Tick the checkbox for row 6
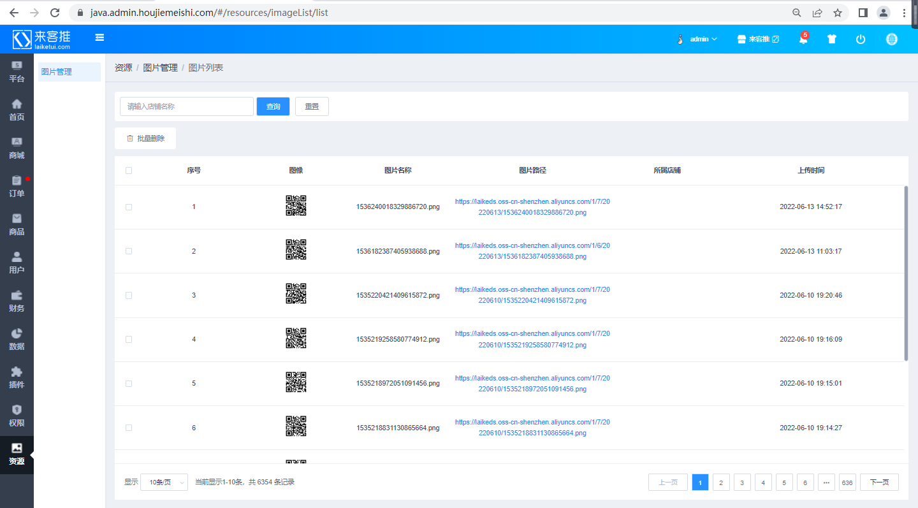Viewport: 918px width, 508px height. [x=129, y=428]
